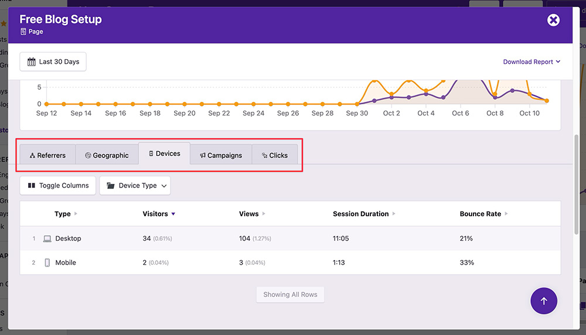The height and width of the screenshot is (335, 586).
Task: Click the mobile phone icon in second row
Action: pos(47,263)
